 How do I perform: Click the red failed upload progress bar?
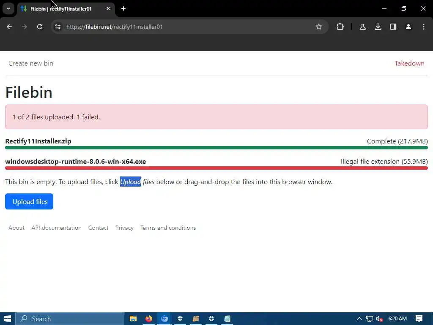(216, 168)
